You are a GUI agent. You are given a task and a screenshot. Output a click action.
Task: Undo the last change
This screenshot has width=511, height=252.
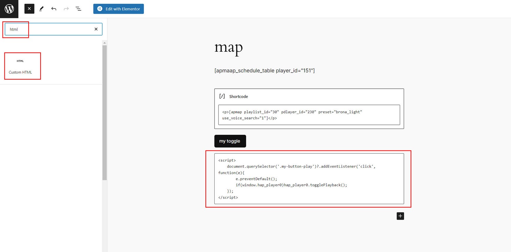click(54, 9)
